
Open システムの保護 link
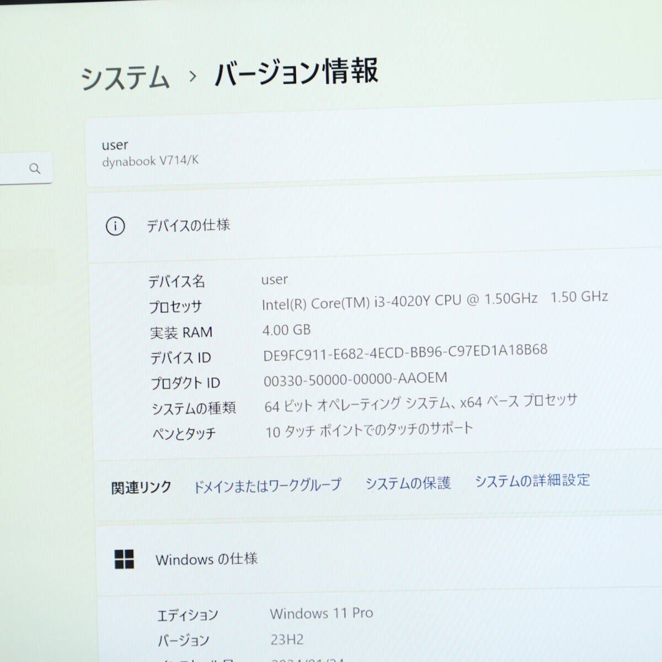pyautogui.click(x=408, y=483)
